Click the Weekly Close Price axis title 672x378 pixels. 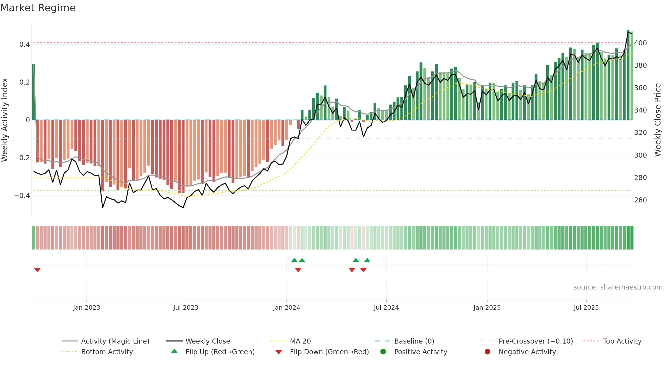pyautogui.click(x=658, y=120)
